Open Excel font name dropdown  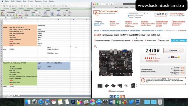click(x=17, y=12)
